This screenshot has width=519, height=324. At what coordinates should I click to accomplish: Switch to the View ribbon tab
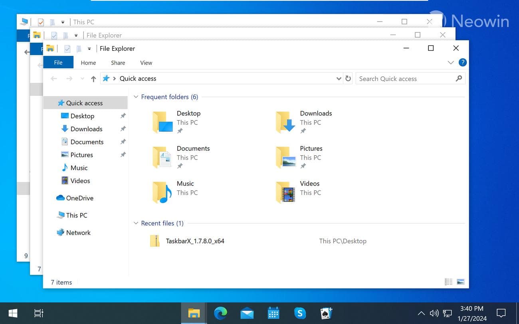(x=146, y=63)
